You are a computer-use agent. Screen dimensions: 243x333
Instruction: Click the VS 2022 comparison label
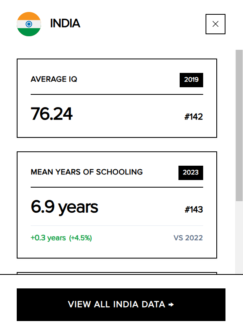pyautogui.click(x=188, y=238)
